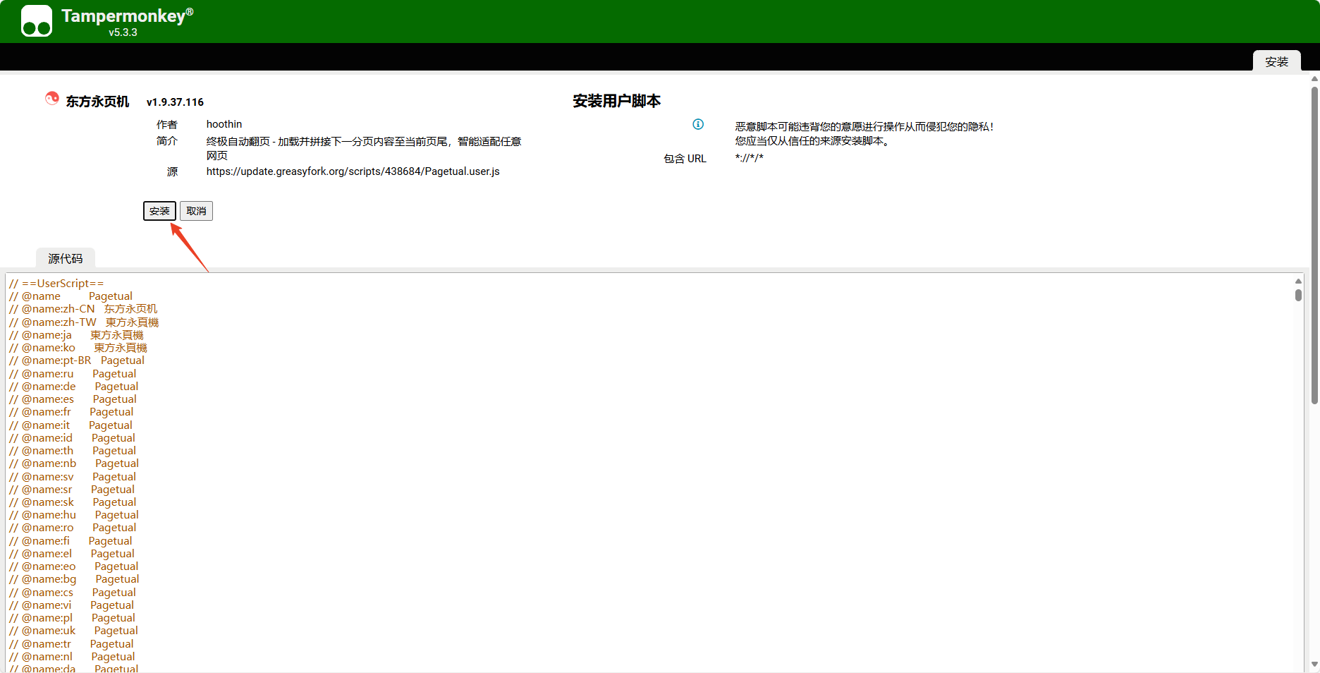Click the @name:cs source line
Viewport: 1320px width, 673px height.
pos(73,593)
